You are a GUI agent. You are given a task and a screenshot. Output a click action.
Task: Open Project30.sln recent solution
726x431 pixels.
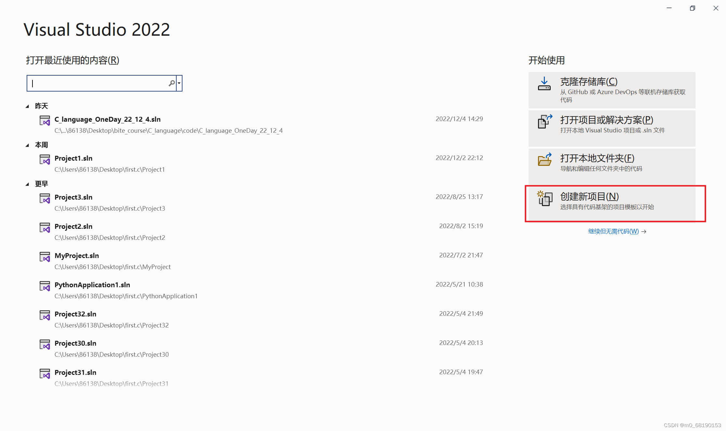point(260,349)
